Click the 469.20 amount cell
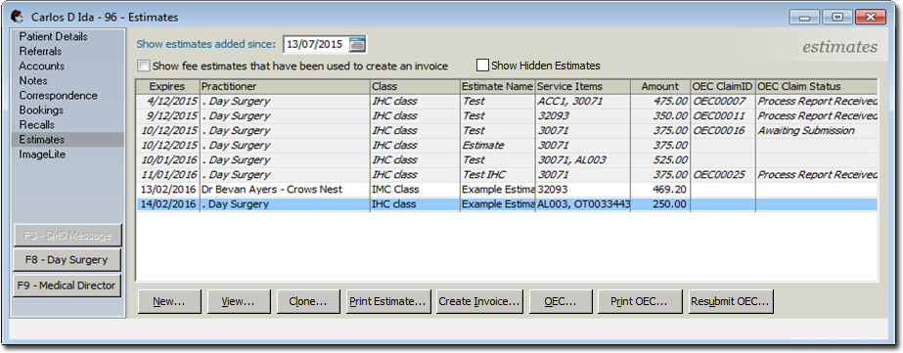The width and height of the screenshot is (903, 353). tap(660, 190)
